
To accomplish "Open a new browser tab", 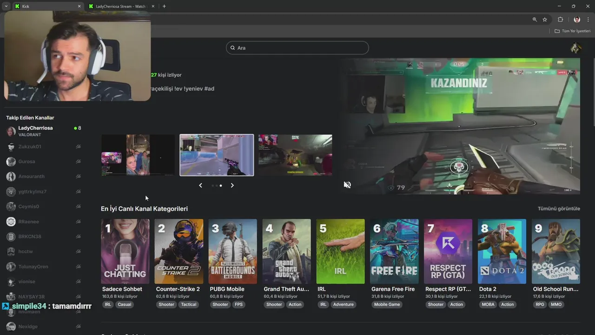I will coord(164,6).
